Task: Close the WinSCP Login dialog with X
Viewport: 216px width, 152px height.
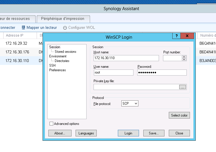Action: pos(187,36)
